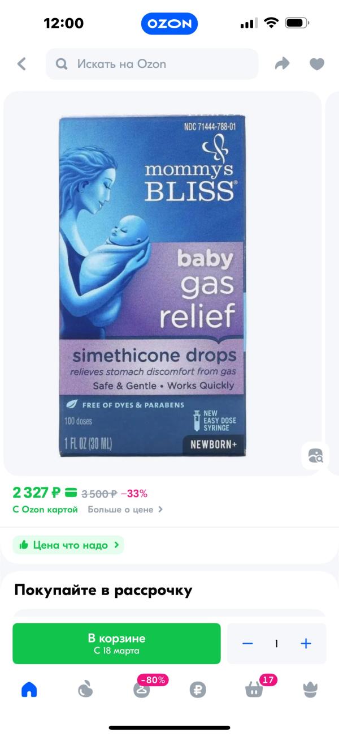Screen dimensions: 339x736
Task: Open the profile tab icon
Action: (311, 689)
